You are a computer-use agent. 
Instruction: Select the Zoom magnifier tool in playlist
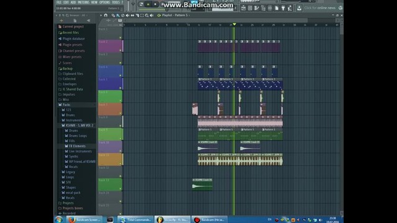pos(146,15)
